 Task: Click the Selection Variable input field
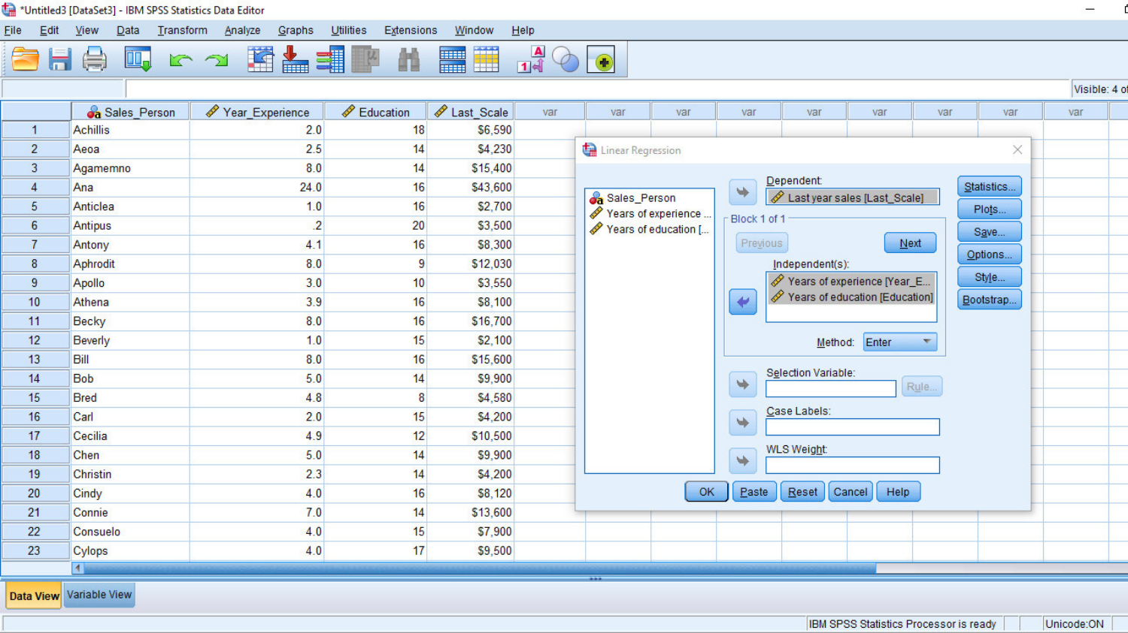click(x=831, y=388)
